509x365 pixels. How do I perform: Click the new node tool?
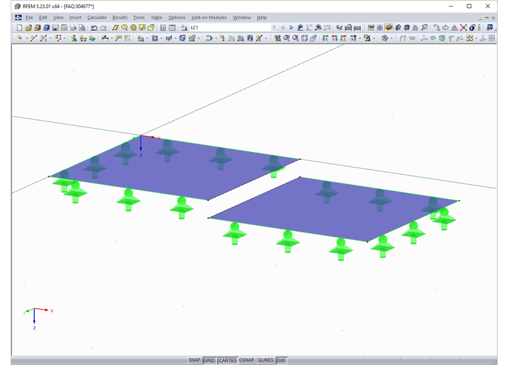coord(19,38)
